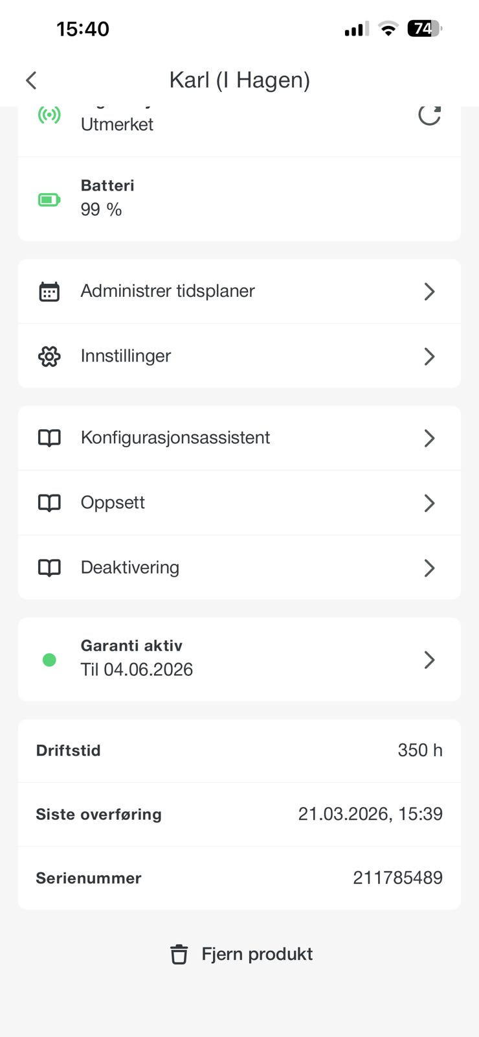Image resolution: width=479 pixels, height=1037 pixels.
Task: Tap the gear icon beside Innstillinger
Action: [x=49, y=356]
